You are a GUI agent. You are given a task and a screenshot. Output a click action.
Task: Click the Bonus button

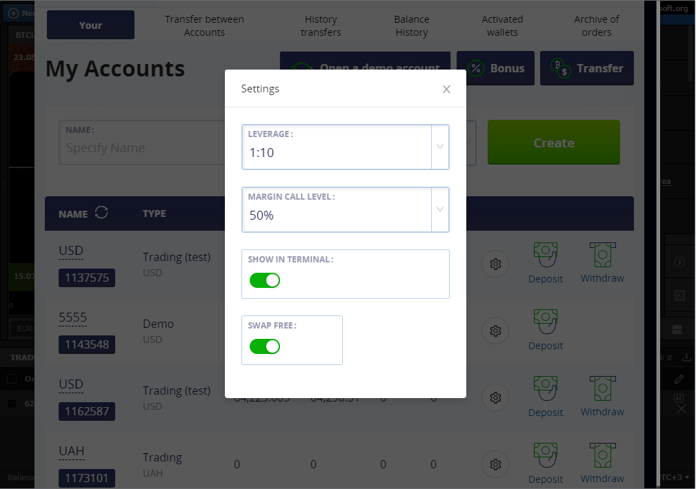point(495,68)
